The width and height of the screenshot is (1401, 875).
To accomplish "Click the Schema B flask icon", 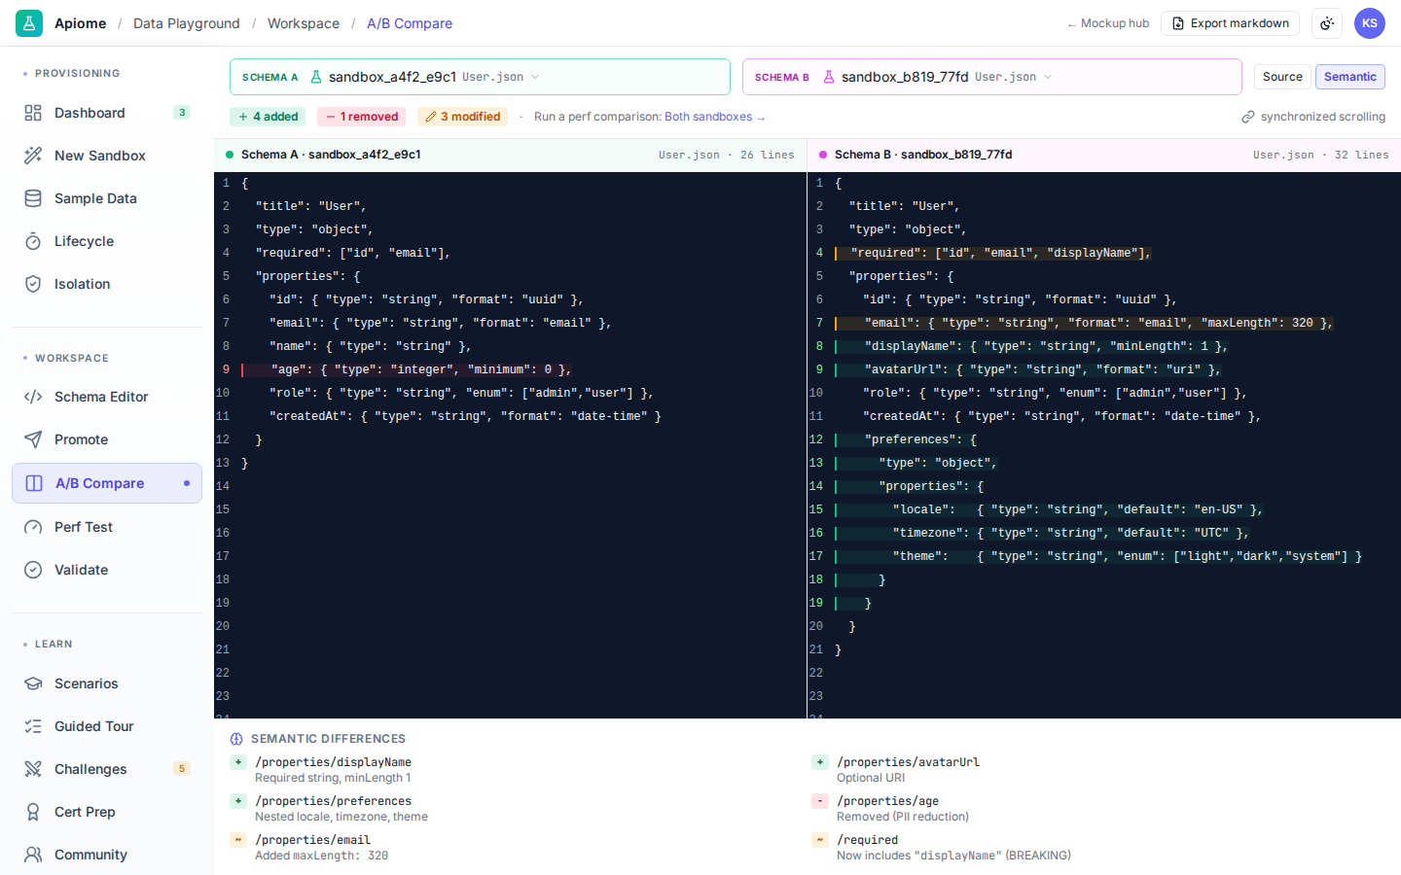I will tap(829, 77).
